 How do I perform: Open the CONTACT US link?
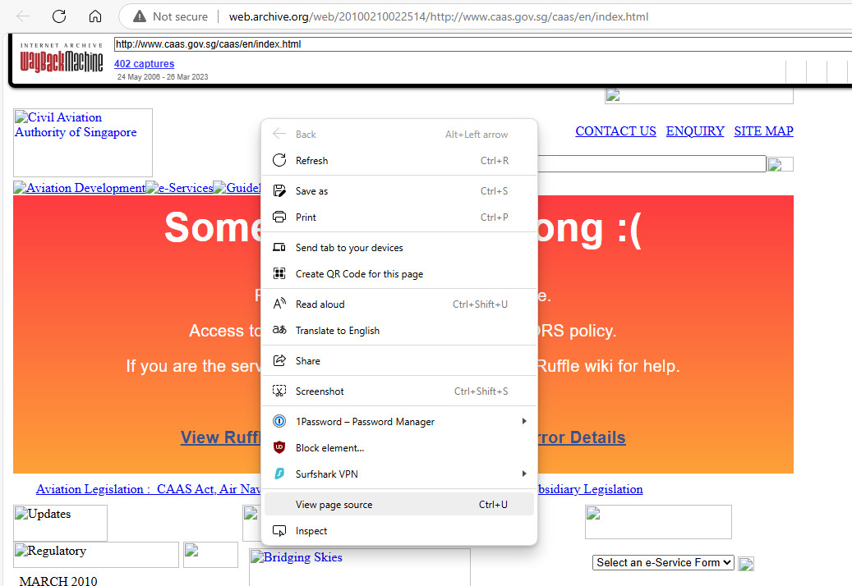pyautogui.click(x=615, y=131)
